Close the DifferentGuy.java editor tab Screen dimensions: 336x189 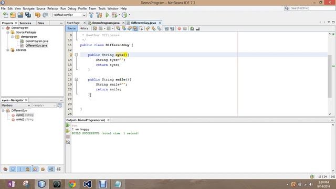[160, 23]
